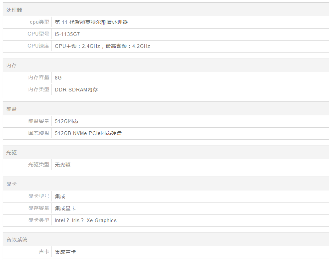
Task: Click the Intel Iris Xe Graphics text
Action: coord(85,220)
